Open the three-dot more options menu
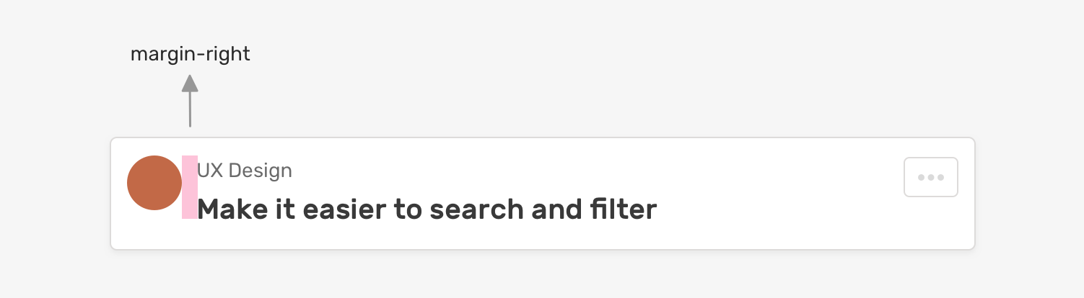1084x298 pixels. tap(930, 177)
